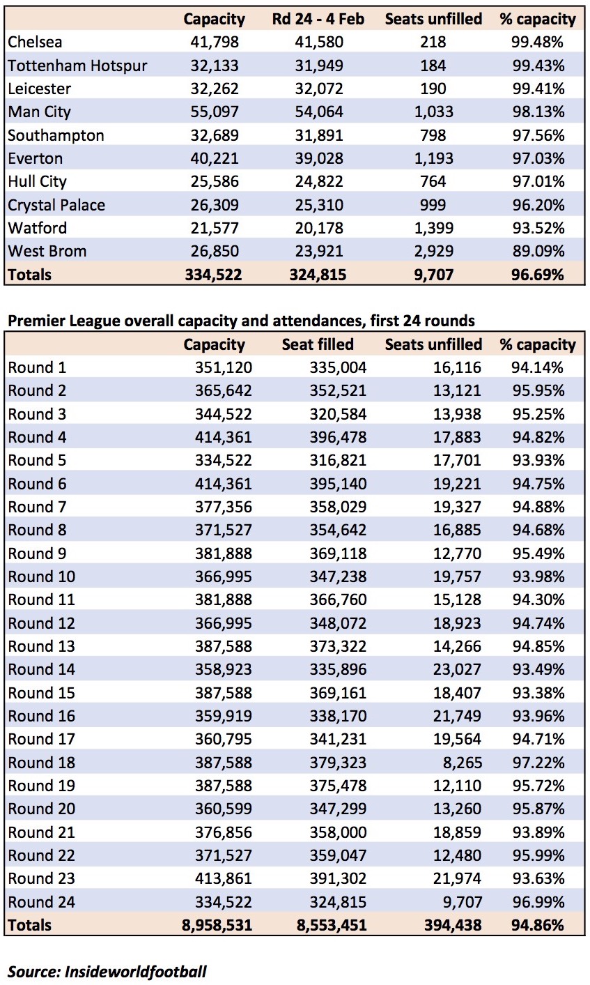This screenshot has width=590, height=985.
Task: Click the Capacity header in top table
Action: tap(215, 19)
